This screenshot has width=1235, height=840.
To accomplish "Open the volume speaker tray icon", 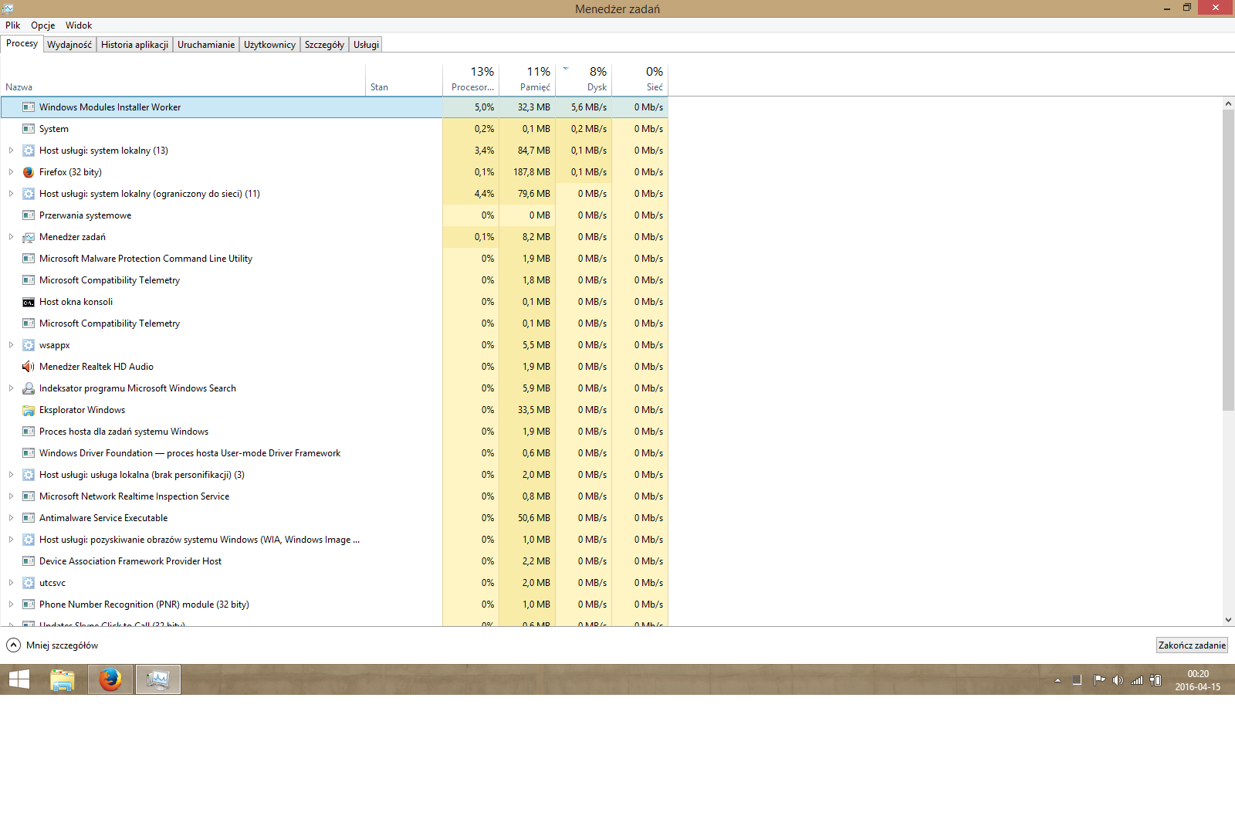I will pyautogui.click(x=1118, y=680).
